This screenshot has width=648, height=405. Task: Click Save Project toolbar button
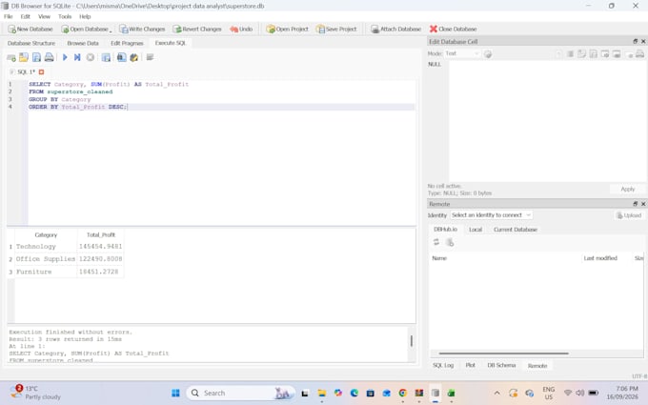click(x=336, y=29)
